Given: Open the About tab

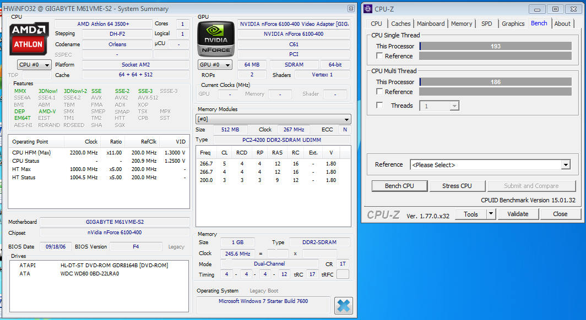Looking at the screenshot, I should tap(562, 24).
